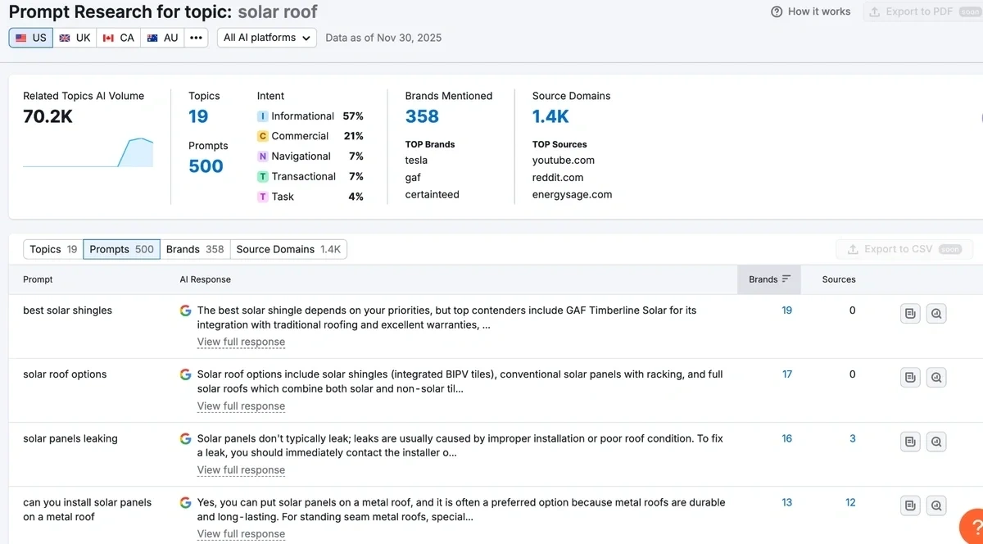The height and width of the screenshot is (544, 983).
Task: Select the UK country tab
Action: click(x=75, y=37)
